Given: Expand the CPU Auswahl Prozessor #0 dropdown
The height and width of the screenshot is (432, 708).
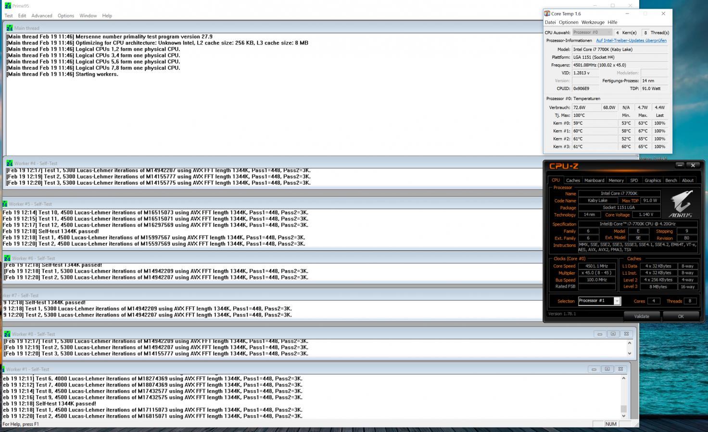Looking at the screenshot, I should pos(592,32).
